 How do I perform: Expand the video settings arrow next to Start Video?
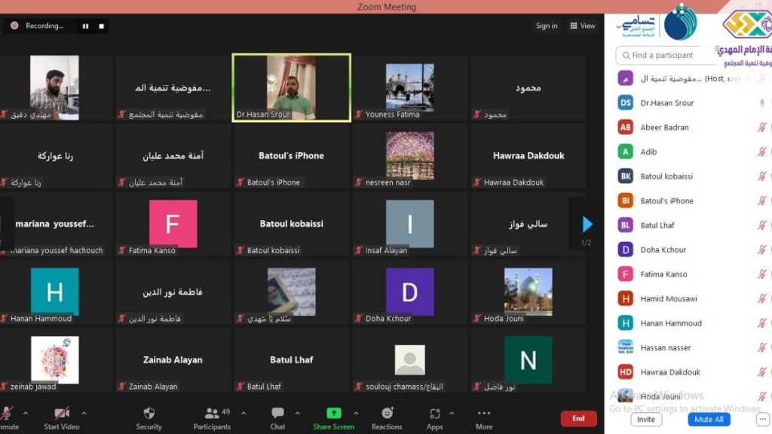84,413
